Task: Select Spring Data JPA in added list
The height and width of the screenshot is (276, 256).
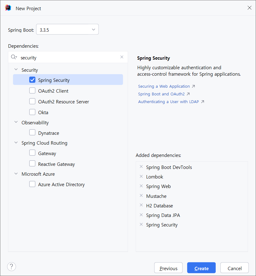Action: click(x=163, y=215)
